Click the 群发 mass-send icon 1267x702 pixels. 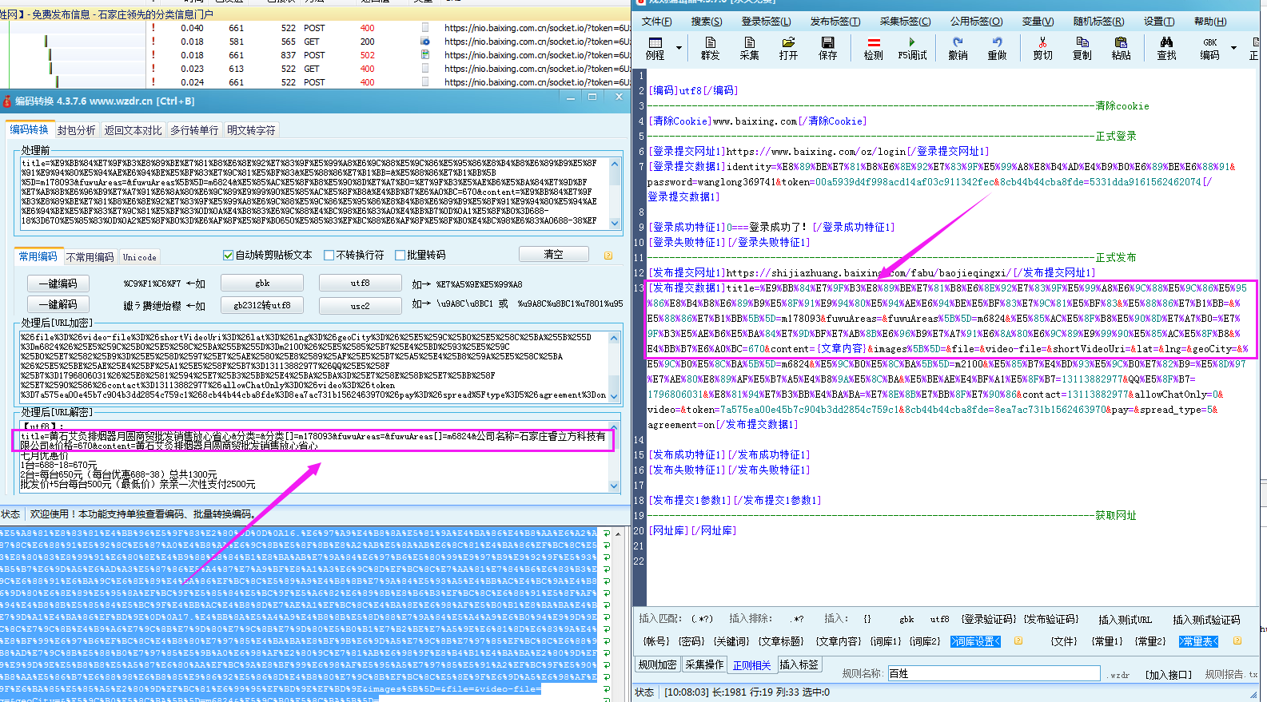click(x=710, y=48)
